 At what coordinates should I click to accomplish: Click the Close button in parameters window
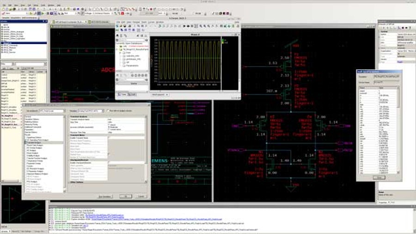point(379,178)
